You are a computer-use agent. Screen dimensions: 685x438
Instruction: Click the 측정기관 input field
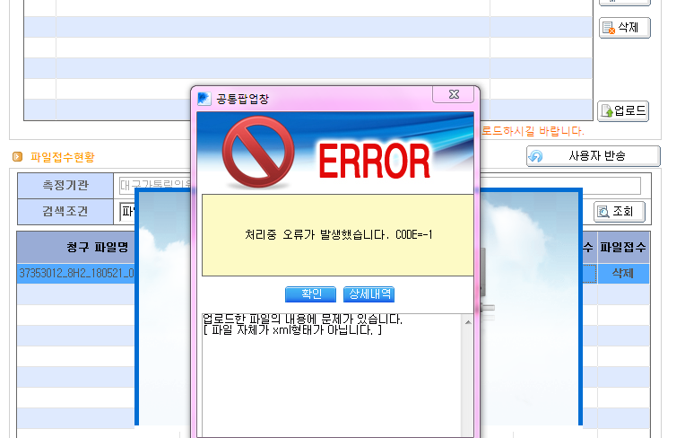tap(155, 186)
